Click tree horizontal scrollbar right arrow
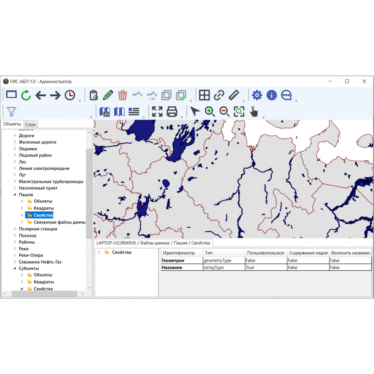The image size is (374, 374). pyautogui.click(x=83, y=294)
